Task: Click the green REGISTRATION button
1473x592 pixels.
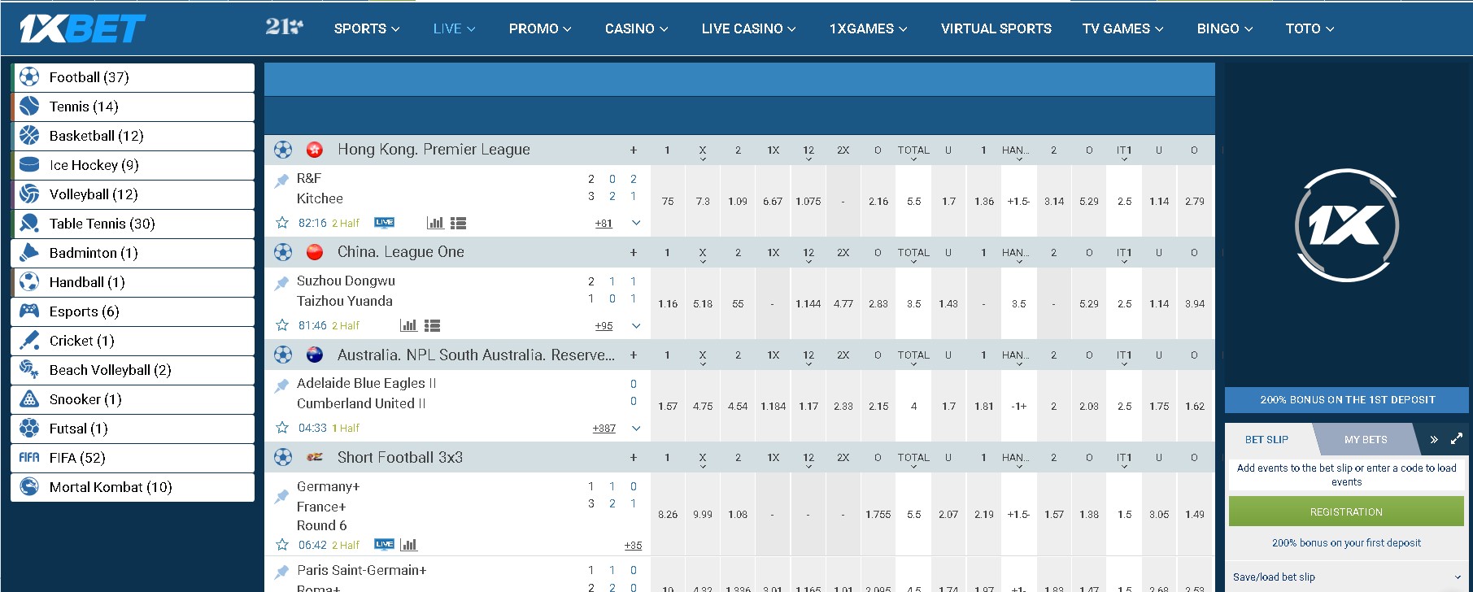Action: pos(1346,511)
